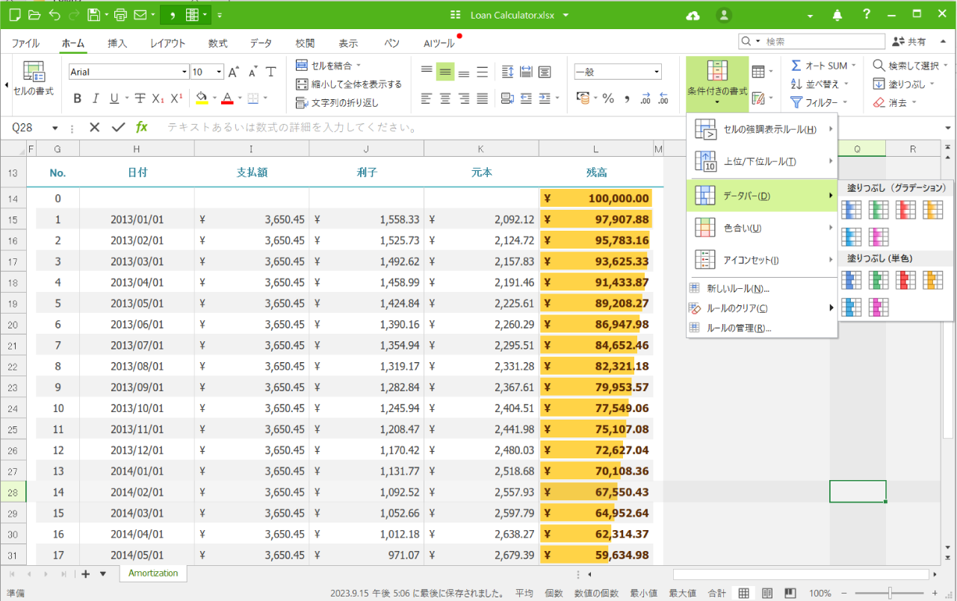Select the orange gradient data bar

pos(932,211)
